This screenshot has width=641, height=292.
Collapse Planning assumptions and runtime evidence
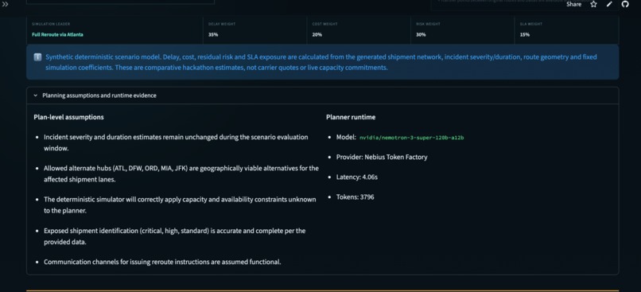(x=323, y=95)
